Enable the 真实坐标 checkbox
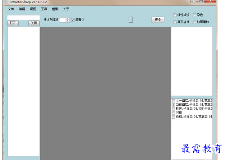Image resolution: width=225 pixels, height=160 pixels. point(175,22)
